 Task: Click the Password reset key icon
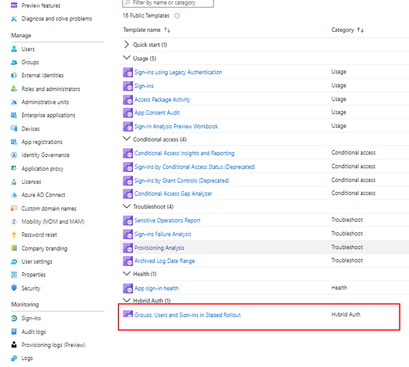15,235
